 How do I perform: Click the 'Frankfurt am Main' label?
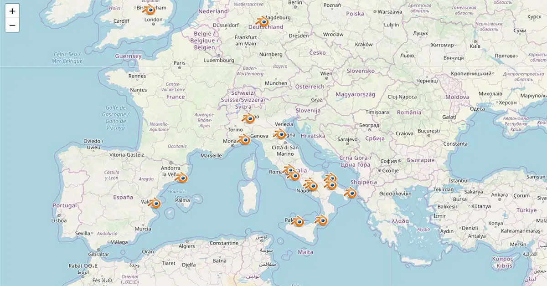pos(245,41)
